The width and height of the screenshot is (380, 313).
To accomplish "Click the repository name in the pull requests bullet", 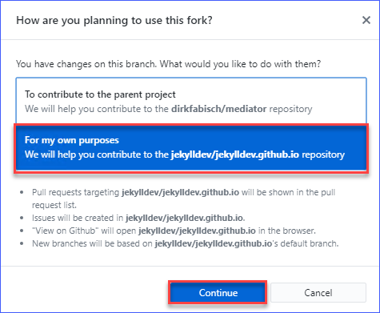I will coord(180,192).
